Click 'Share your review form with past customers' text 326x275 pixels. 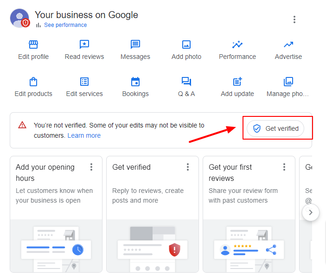tap(243, 196)
